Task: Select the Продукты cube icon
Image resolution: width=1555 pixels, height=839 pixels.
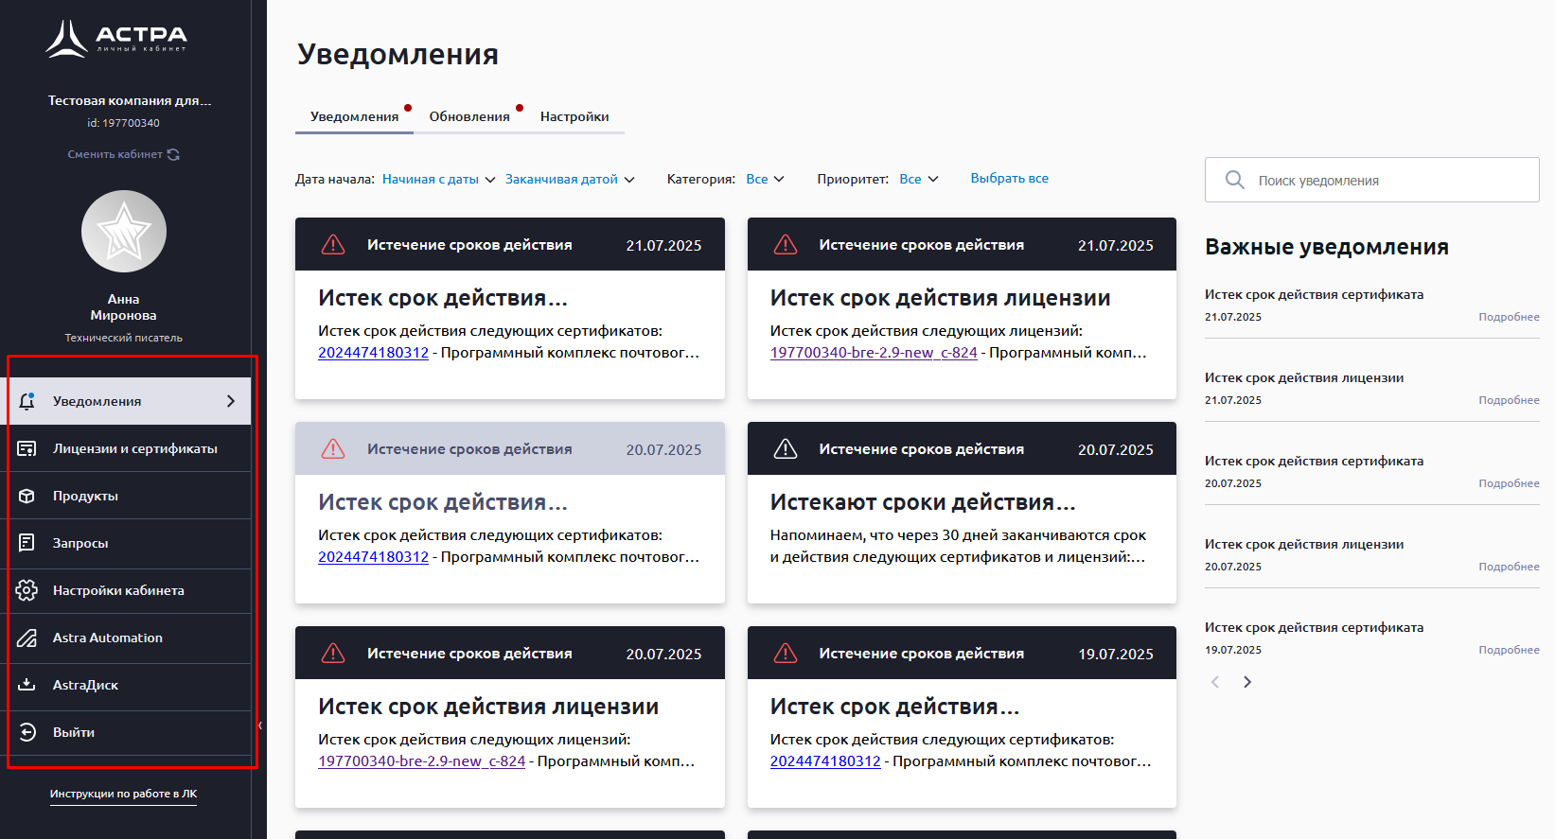Action: tap(27, 496)
